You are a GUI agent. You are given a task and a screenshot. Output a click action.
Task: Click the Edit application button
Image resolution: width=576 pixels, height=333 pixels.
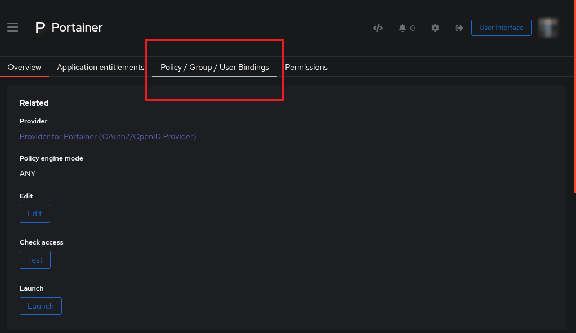(x=35, y=214)
